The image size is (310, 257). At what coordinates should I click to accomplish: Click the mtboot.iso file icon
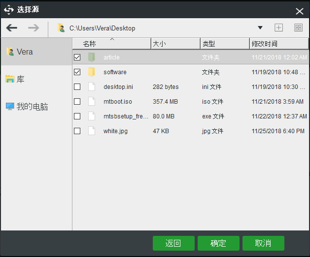point(92,102)
